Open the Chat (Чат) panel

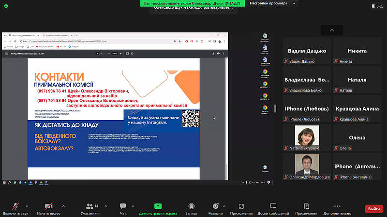coord(123,206)
